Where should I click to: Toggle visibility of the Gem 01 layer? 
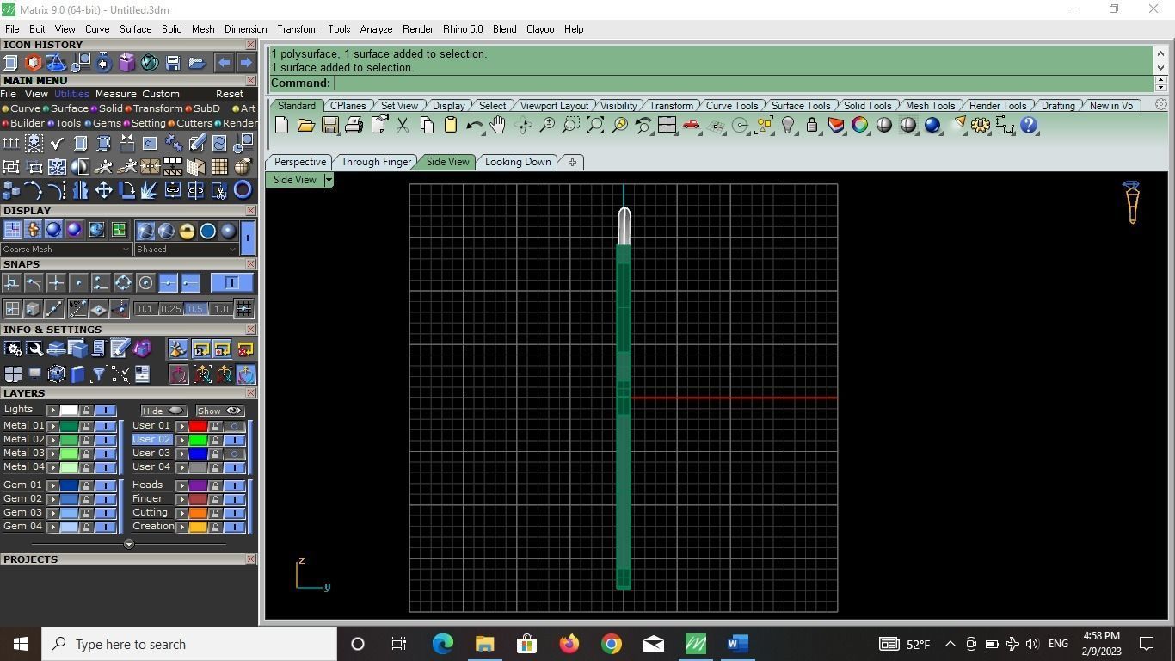coord(106,485)
